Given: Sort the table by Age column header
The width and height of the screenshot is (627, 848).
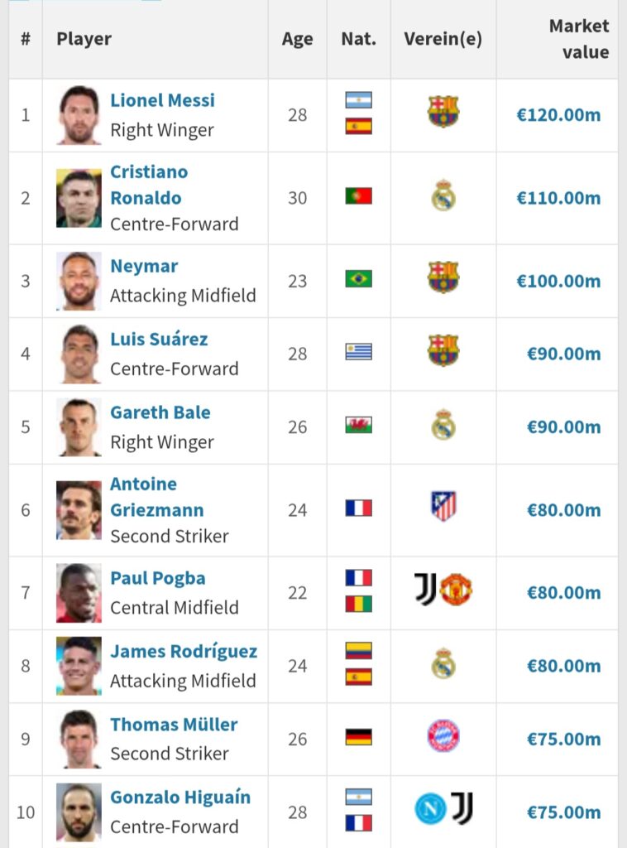Looking at the screenshot, I should click(x=297, y=39).
